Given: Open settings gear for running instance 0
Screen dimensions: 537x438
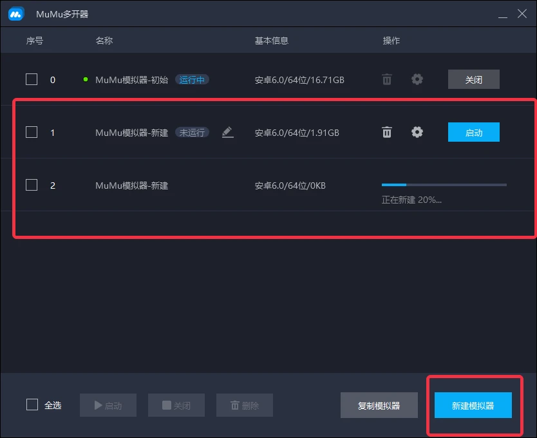Looking at the screenshot, I should coord(417,79).
